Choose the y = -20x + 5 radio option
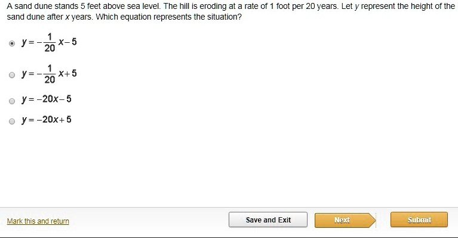Screen dimensions: 458x238 pyautogui.click(x=12, y=121)
